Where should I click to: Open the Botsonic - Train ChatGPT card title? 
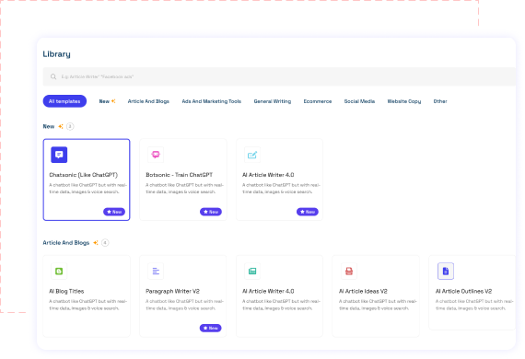pos(179,175)
